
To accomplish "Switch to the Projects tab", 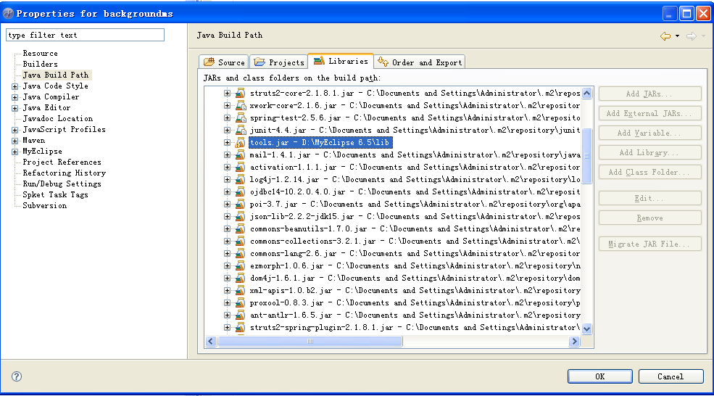I will point(279,62).
